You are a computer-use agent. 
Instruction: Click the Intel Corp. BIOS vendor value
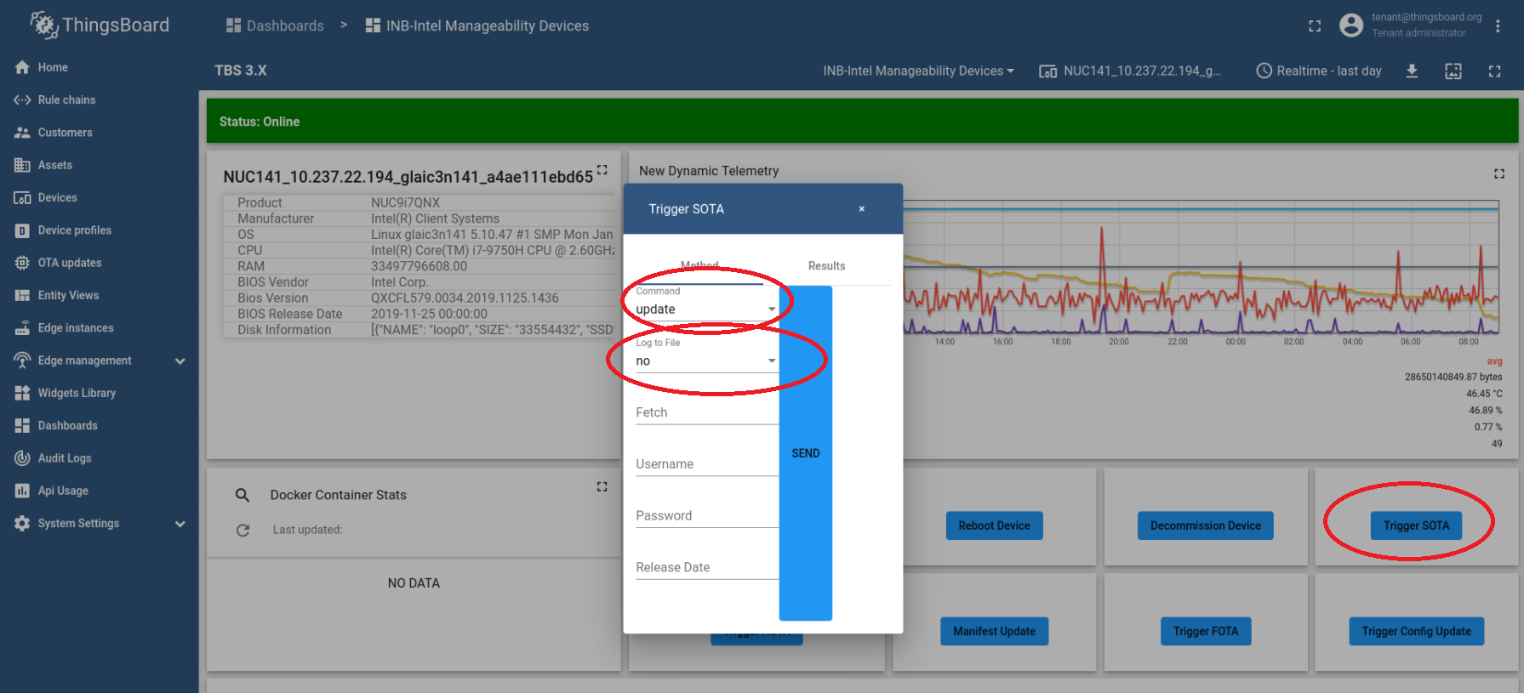point(399,282)
